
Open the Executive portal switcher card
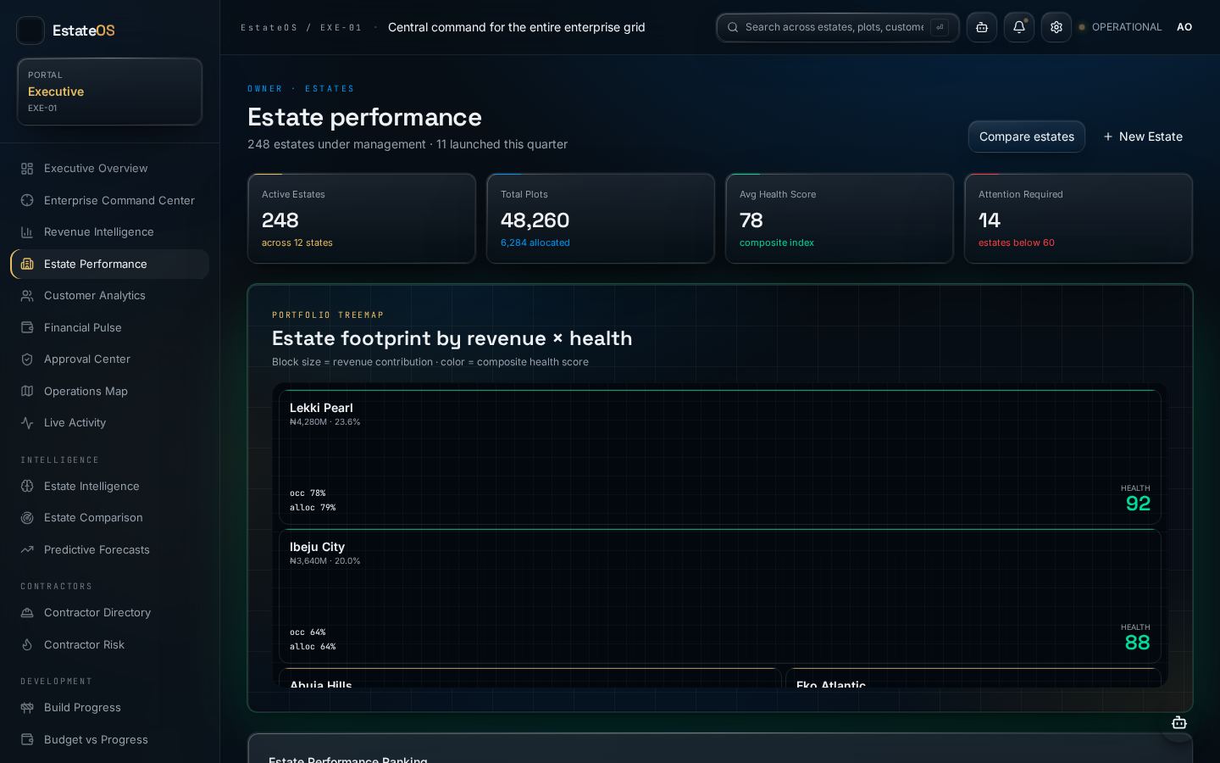pos(109,92)
